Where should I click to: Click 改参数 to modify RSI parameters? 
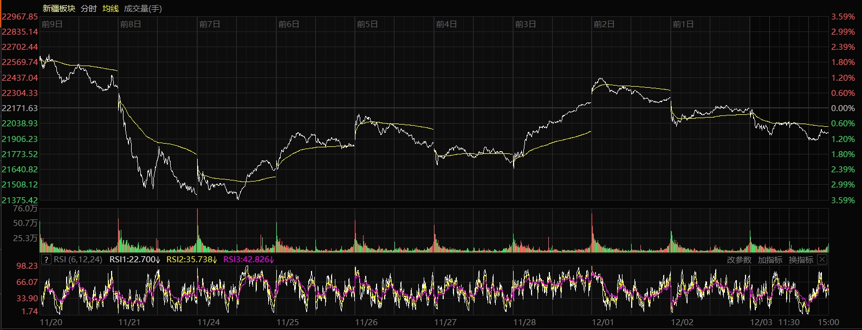pos(739,260)
